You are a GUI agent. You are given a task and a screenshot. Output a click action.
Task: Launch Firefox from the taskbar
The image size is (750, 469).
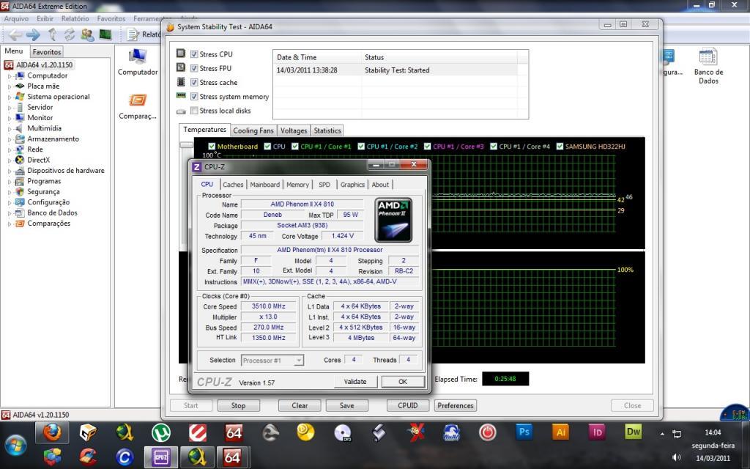(52, 432)
